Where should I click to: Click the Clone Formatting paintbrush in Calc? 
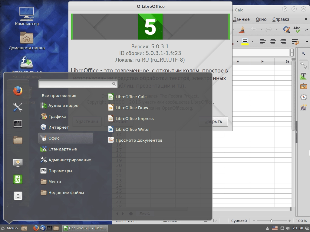click(242, 30)
